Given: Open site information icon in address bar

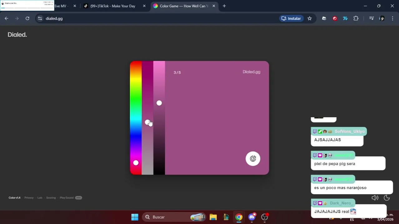Looking at the screenshot, I should 40,18.
